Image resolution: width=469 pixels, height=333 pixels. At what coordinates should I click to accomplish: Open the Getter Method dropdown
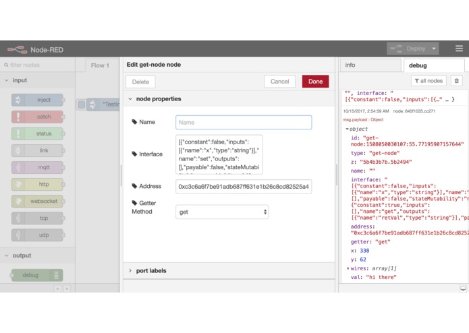(222, 212)
